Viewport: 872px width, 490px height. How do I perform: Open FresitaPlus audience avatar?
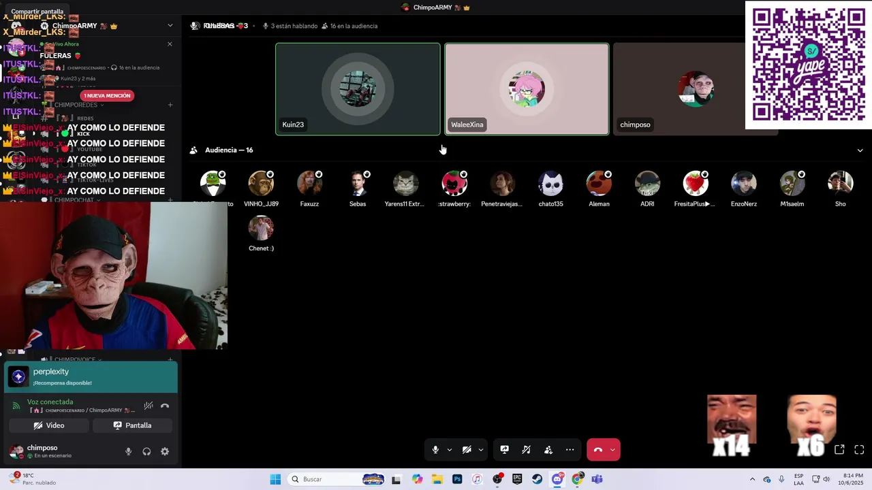click(x=696, y=183)
